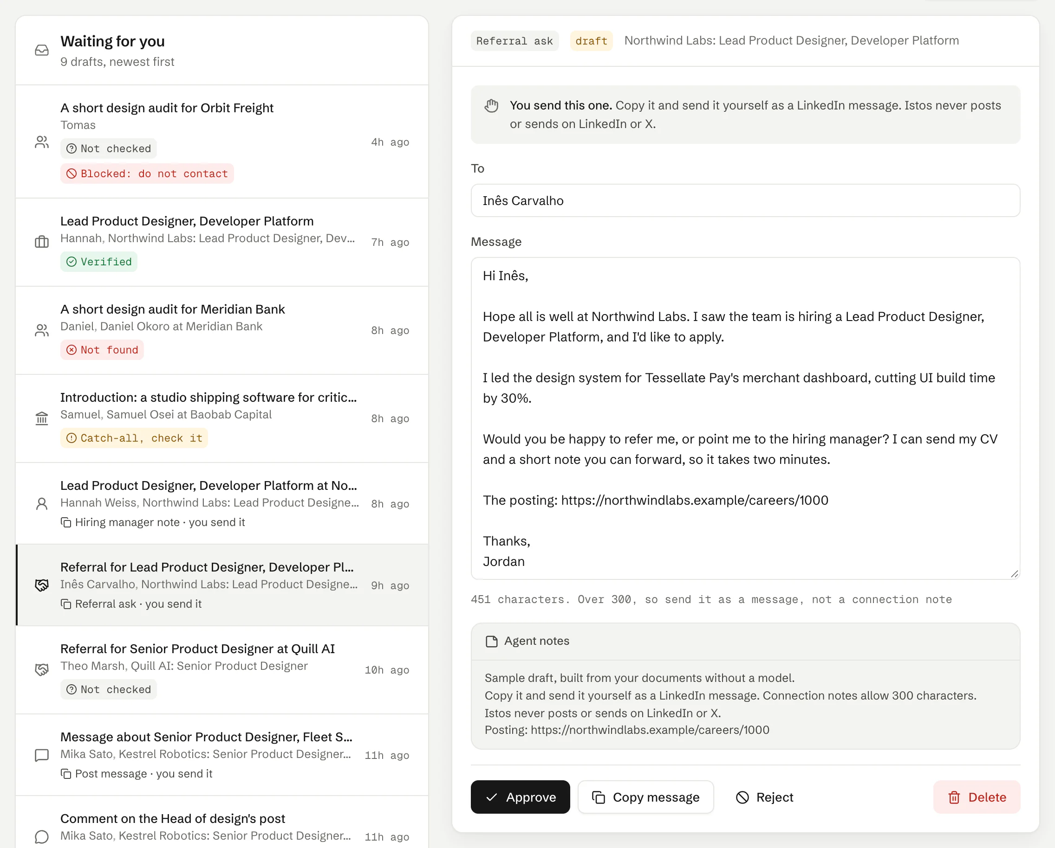Viewport: 1055px width, 848px height.
Task: Click the copy icon beside Referral ask · you send it
Action: [x=65, y=604]
